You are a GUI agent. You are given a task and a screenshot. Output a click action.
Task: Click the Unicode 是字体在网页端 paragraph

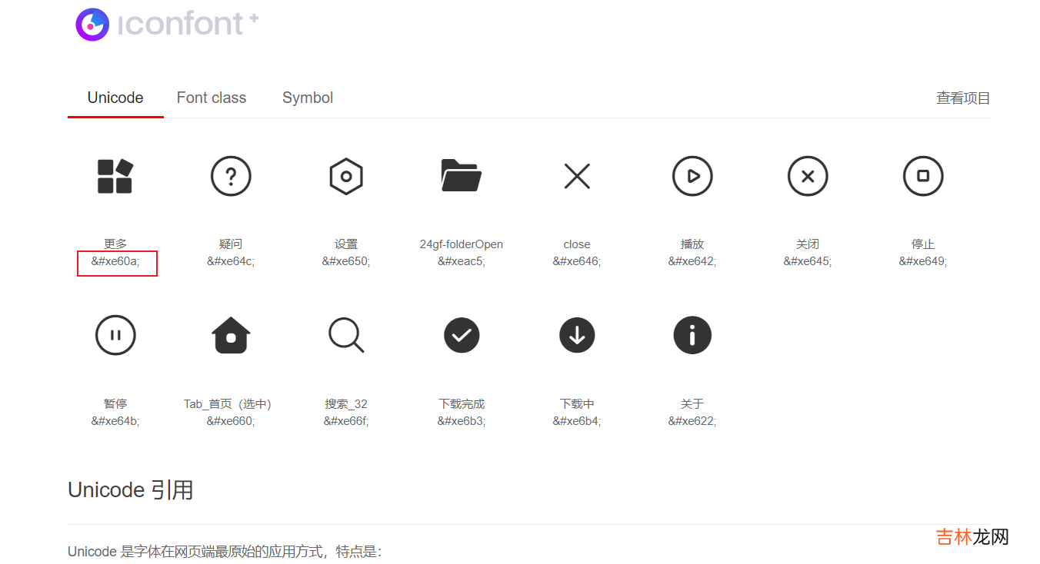[x=225, y=552]
